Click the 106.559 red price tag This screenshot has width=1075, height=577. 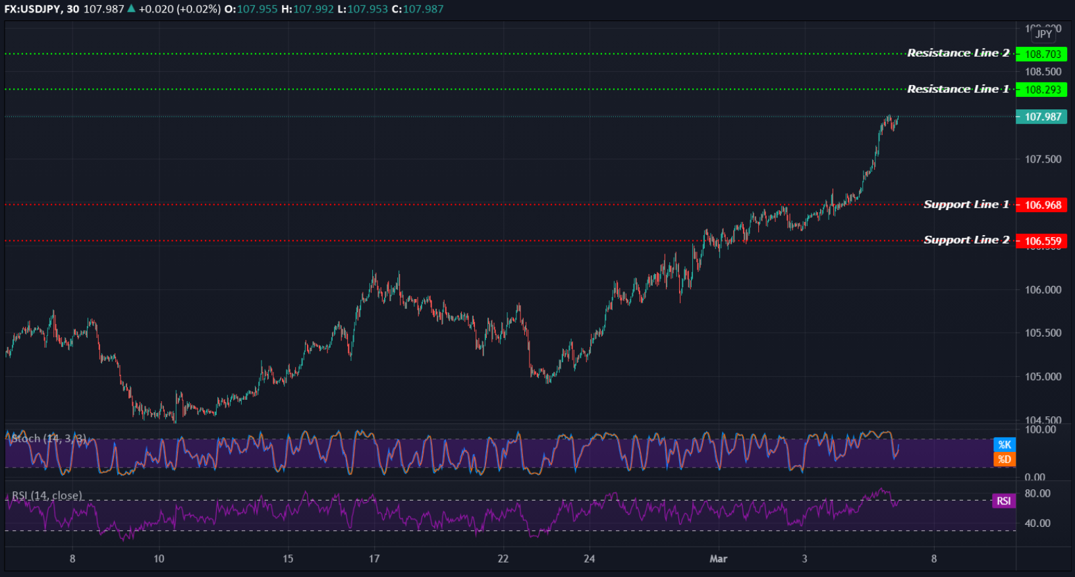click(x=1041, y=241)
